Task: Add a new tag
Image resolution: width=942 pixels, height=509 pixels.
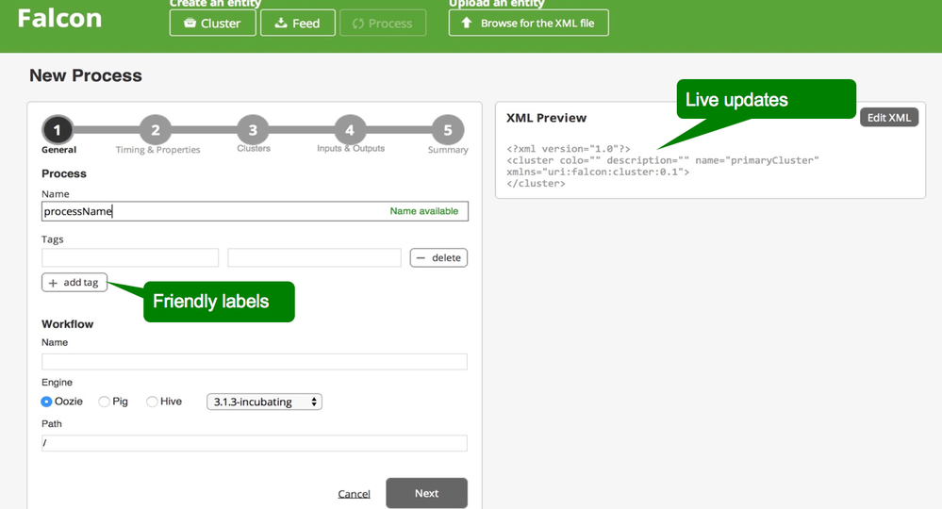Action: (74, 282)
